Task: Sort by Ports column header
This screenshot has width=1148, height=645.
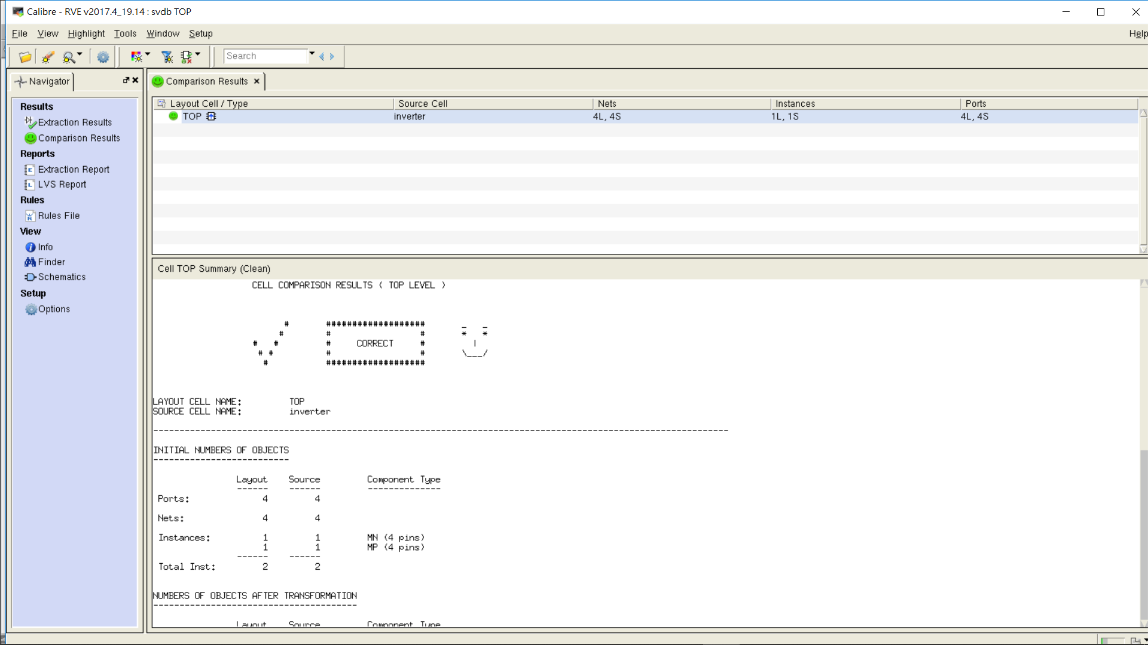Action: coord(1049,103)
